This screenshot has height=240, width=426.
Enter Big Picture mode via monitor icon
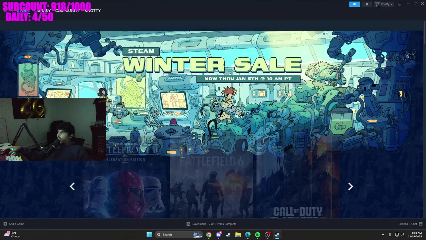tap(400, 4)
